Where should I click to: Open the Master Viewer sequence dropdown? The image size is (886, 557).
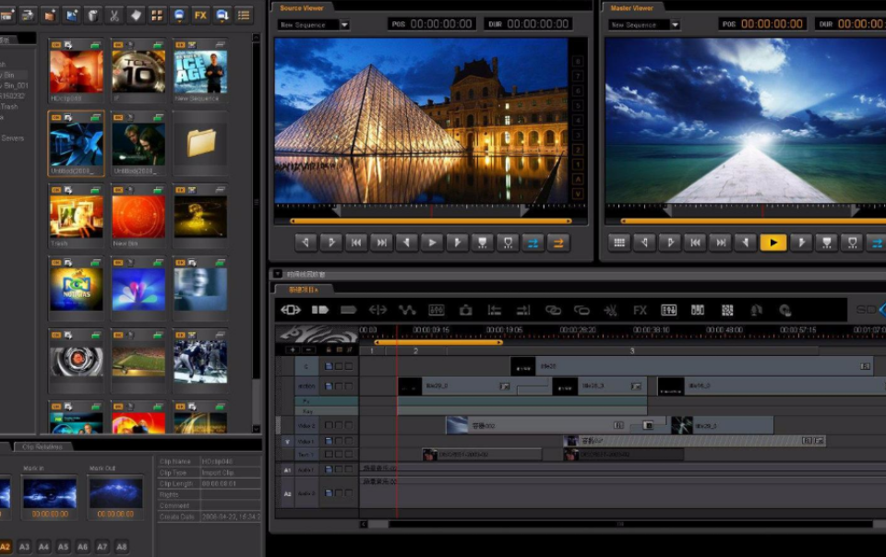point(675,25)
